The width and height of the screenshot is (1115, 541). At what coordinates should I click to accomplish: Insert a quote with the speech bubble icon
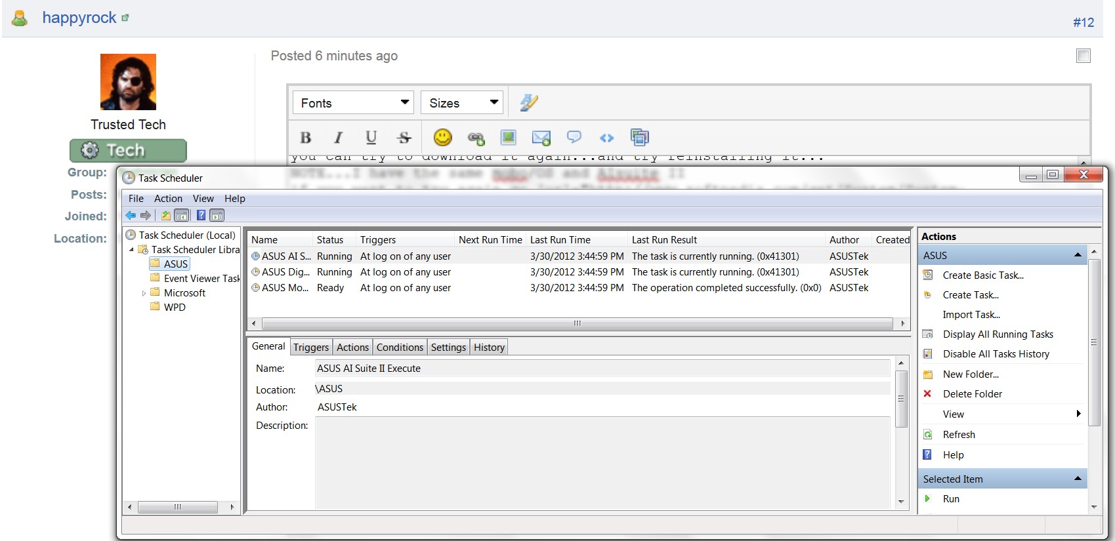[x=574, y=137]
